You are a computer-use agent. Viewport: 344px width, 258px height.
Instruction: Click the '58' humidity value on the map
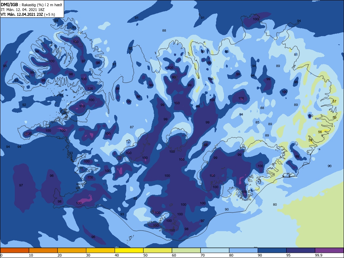310,140
